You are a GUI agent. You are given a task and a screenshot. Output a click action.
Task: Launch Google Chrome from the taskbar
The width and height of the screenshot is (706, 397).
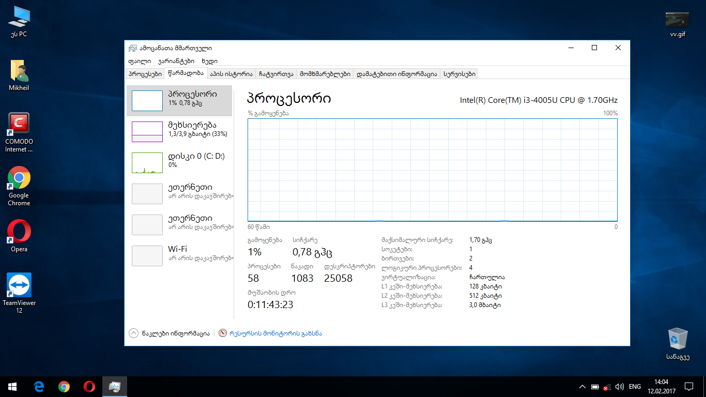pyautogui.click(x=64, y=386)
